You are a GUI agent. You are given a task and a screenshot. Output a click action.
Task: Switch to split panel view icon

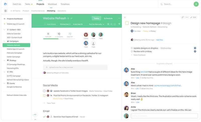pyautogui.click(x=115, y=24)
